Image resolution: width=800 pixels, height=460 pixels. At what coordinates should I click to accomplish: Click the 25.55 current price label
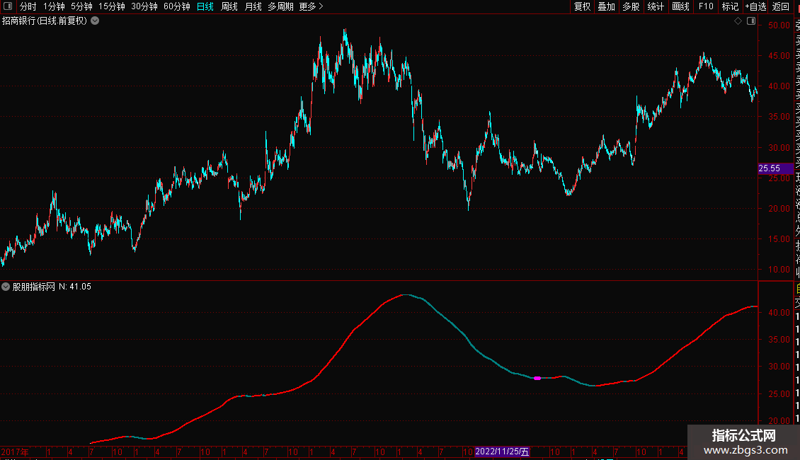[x=775, y=168]
